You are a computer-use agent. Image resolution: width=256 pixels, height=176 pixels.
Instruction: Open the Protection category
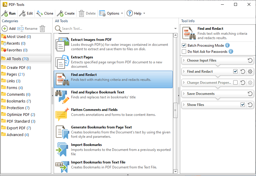click(26, 108)
